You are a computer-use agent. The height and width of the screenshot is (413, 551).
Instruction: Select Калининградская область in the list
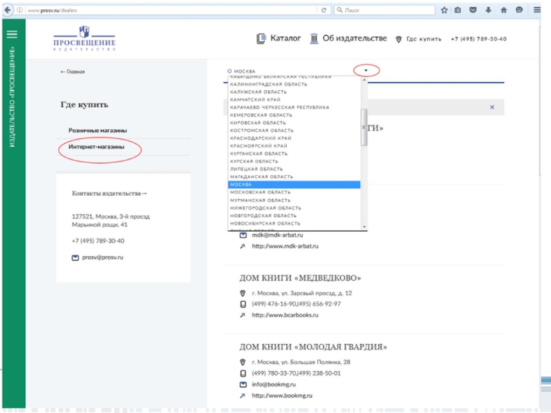pos(294,84)
